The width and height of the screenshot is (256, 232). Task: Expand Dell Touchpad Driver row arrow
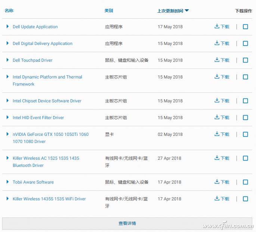click(7, 60)
